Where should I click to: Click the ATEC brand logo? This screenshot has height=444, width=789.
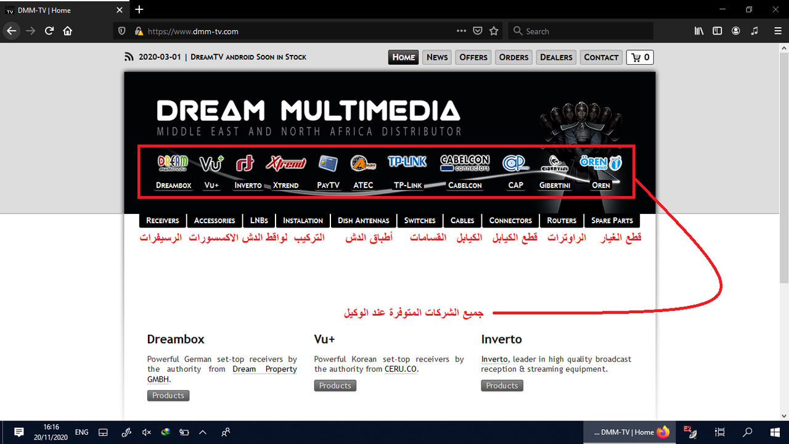coord(363,163)
